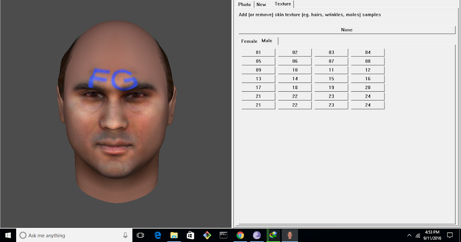Click the microphone for voice search
The height and width of the screenshot is (242, 461).
[125, 235]
